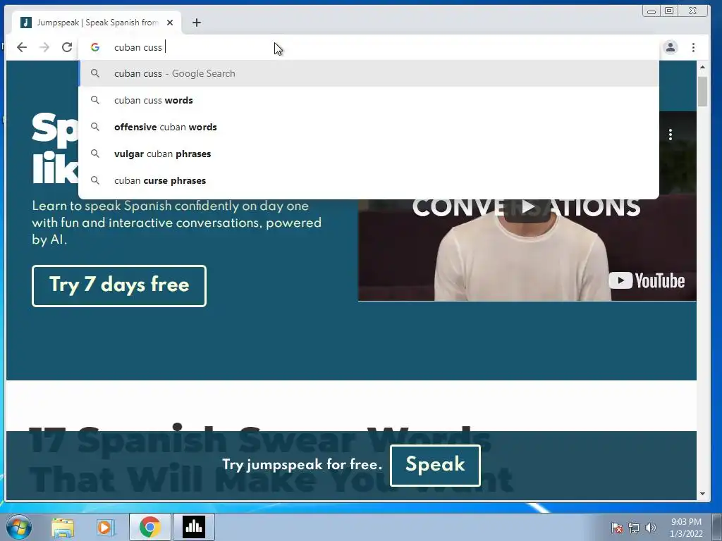The height and width of the screenshot is (541, 722).
Task: Click the network tray icon
Action: (634, 528)
